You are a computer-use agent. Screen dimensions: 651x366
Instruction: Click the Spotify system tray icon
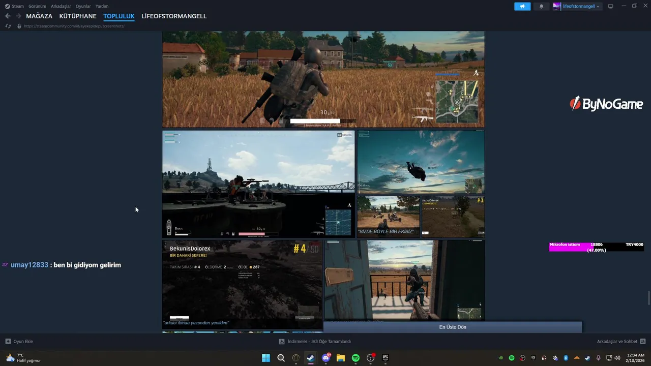(512, 358)
